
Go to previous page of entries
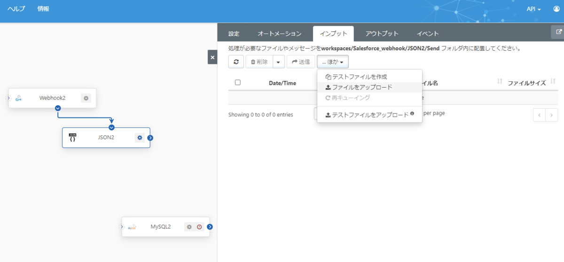[x=540, y=115]
